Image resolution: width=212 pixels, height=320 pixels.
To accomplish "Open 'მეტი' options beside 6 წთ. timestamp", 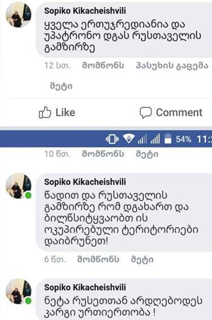I will tap(142, 259).
